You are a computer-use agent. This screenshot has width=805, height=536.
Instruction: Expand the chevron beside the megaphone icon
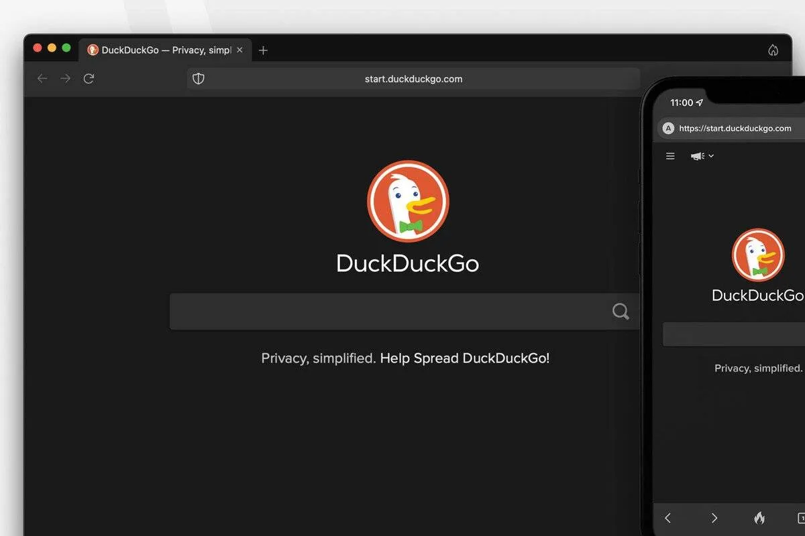[x=712, y=155]
